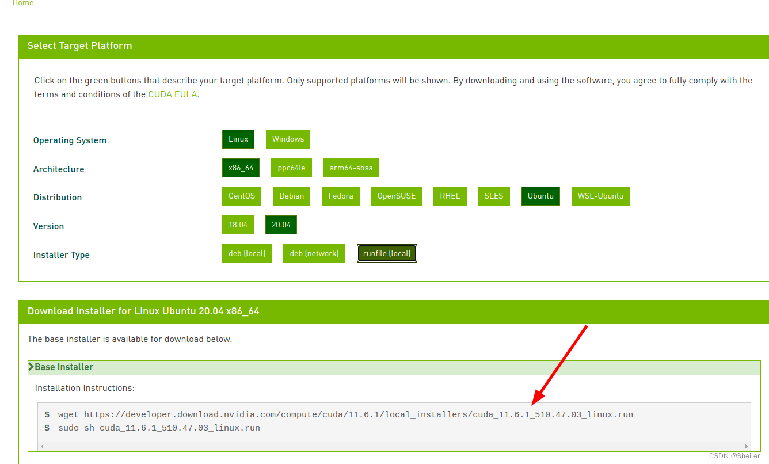Choose runfile (local) installer type
Image resolution: width=769 pixels, height=464 pixels.
(387, 253)
